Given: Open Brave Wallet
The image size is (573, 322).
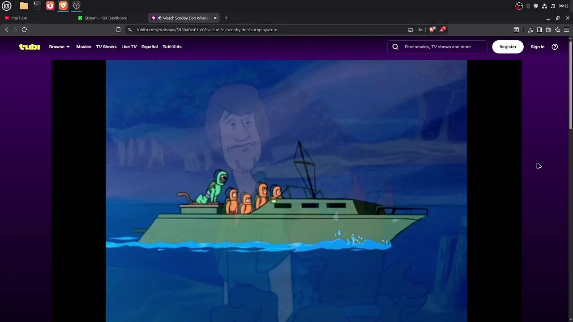Looking at the screenshot, I should [x=548, y=30].
